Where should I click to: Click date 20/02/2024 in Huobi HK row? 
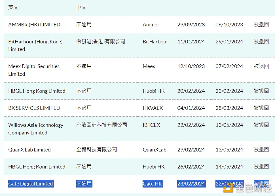(x=191, y=91)
